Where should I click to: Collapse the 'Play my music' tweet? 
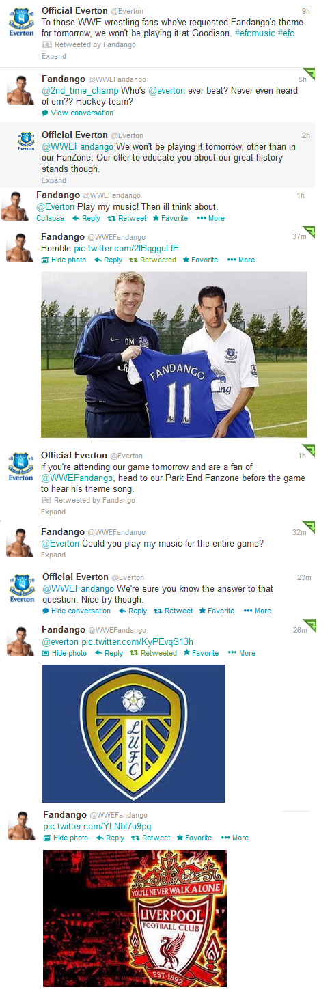[50, 219]
